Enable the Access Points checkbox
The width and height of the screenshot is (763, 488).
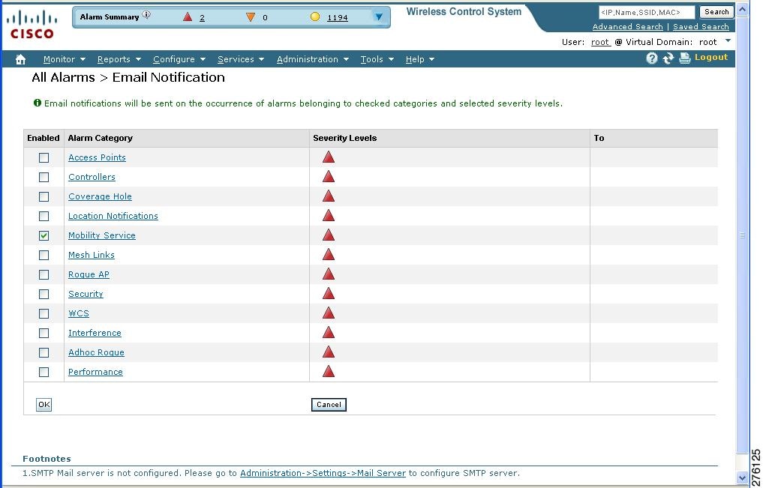point(44,157)
